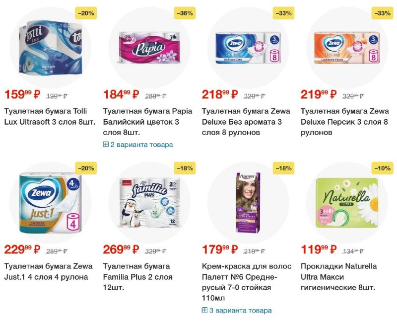
Task: Open Туалетная бумага Tolli Lux Ultrasoft link
Action: click(x=50, y=117)
